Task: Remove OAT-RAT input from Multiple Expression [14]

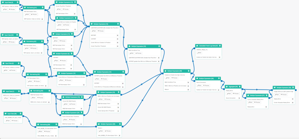Action: point(123,83)
